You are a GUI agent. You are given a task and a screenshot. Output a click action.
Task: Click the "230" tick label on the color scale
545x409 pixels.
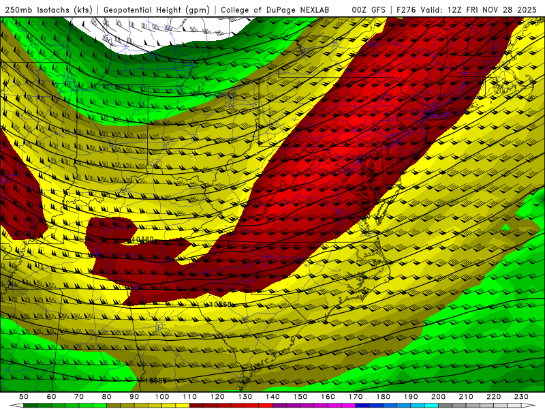click(x=521, y=397)
